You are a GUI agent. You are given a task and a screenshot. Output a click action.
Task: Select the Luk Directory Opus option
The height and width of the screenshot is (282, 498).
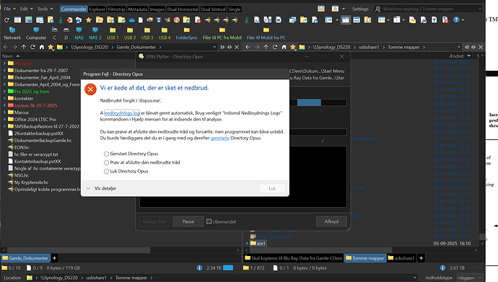point(106,172)
